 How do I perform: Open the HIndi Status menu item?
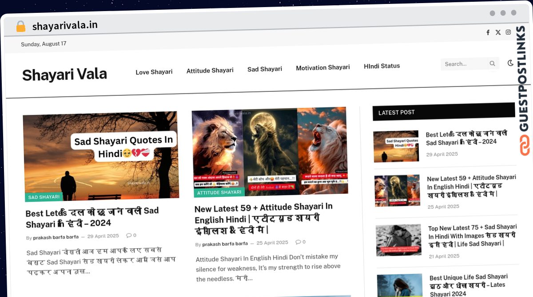point(382,66)
